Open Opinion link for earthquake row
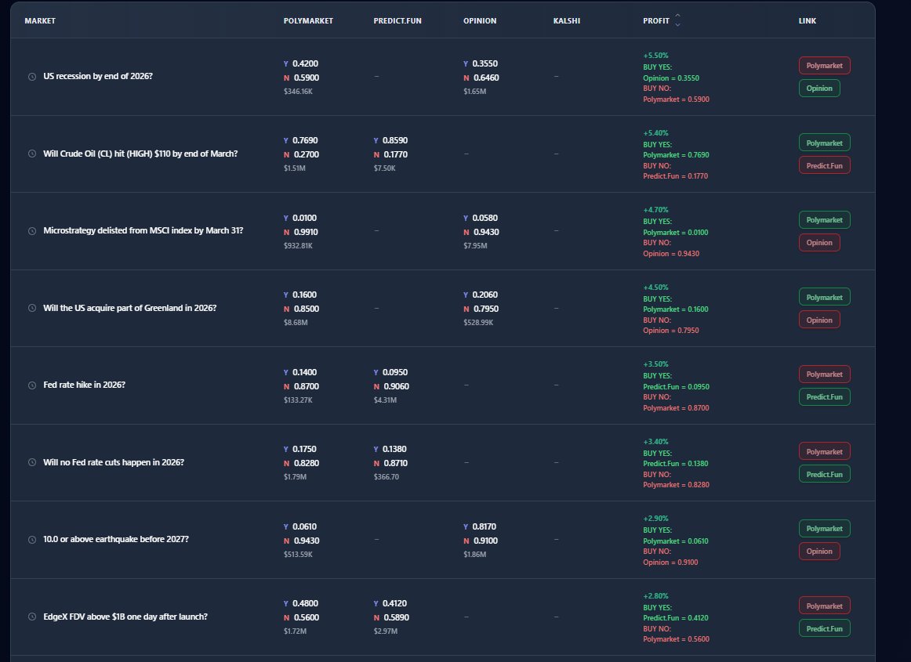Image resolution: width=911 pixels, height=662 pixels. (819, 552)
